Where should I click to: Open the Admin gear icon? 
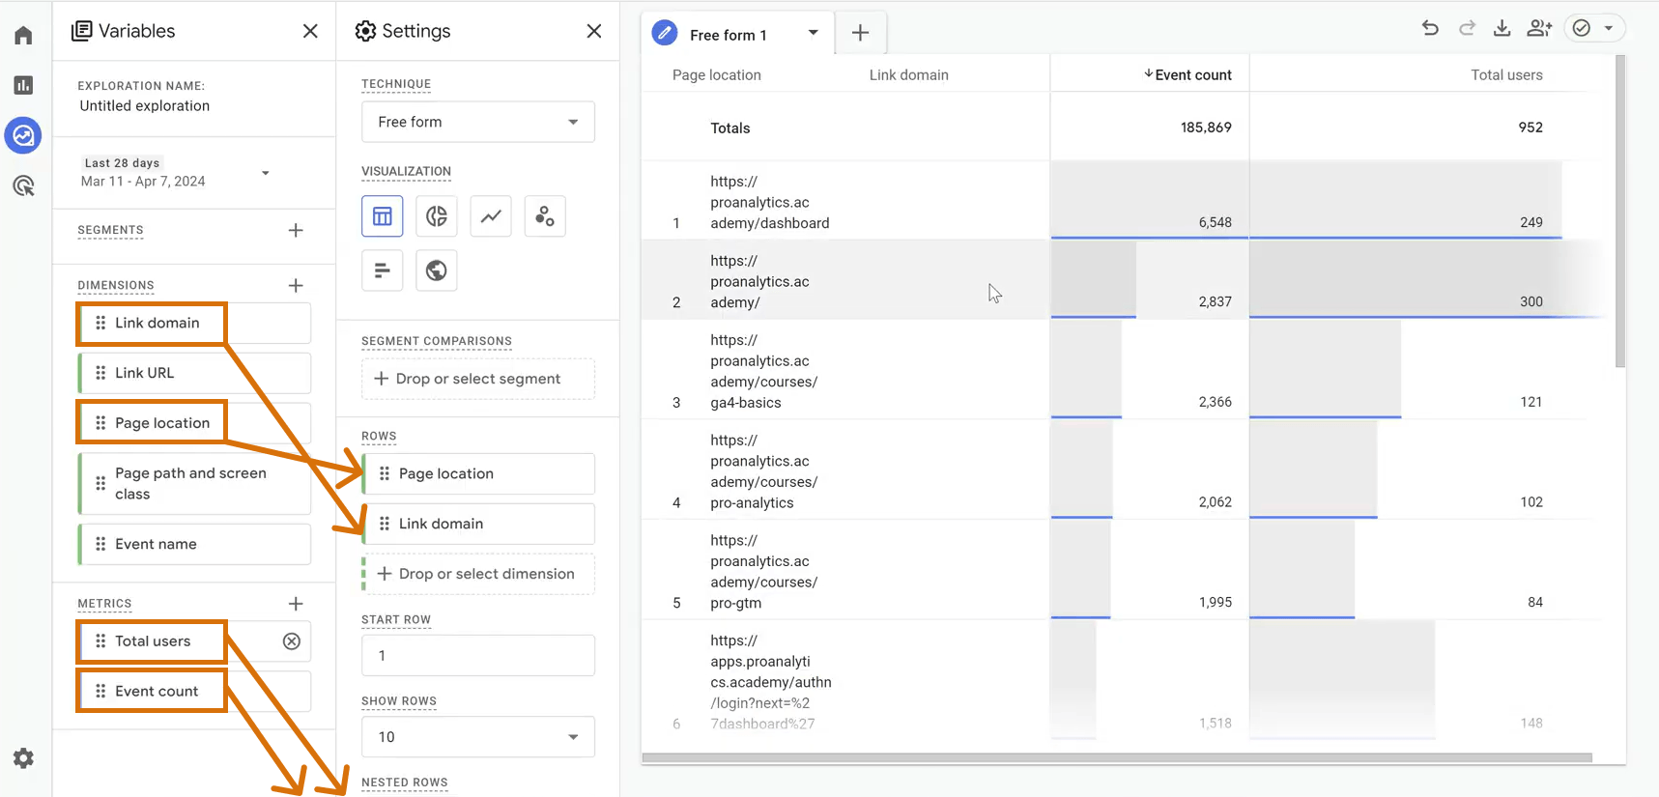[x=23, y=758]
